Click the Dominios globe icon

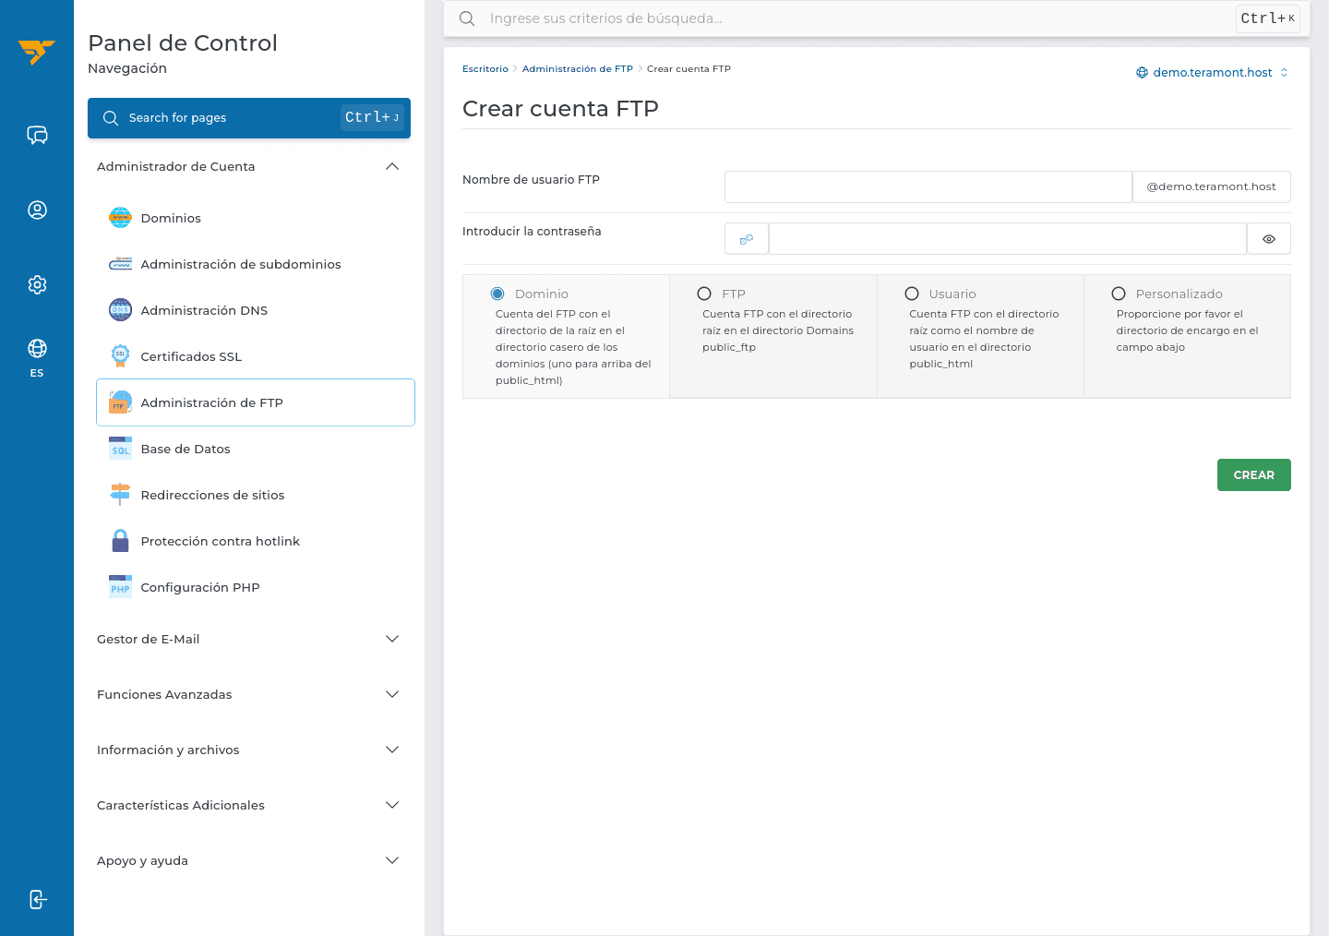[120, 218]
